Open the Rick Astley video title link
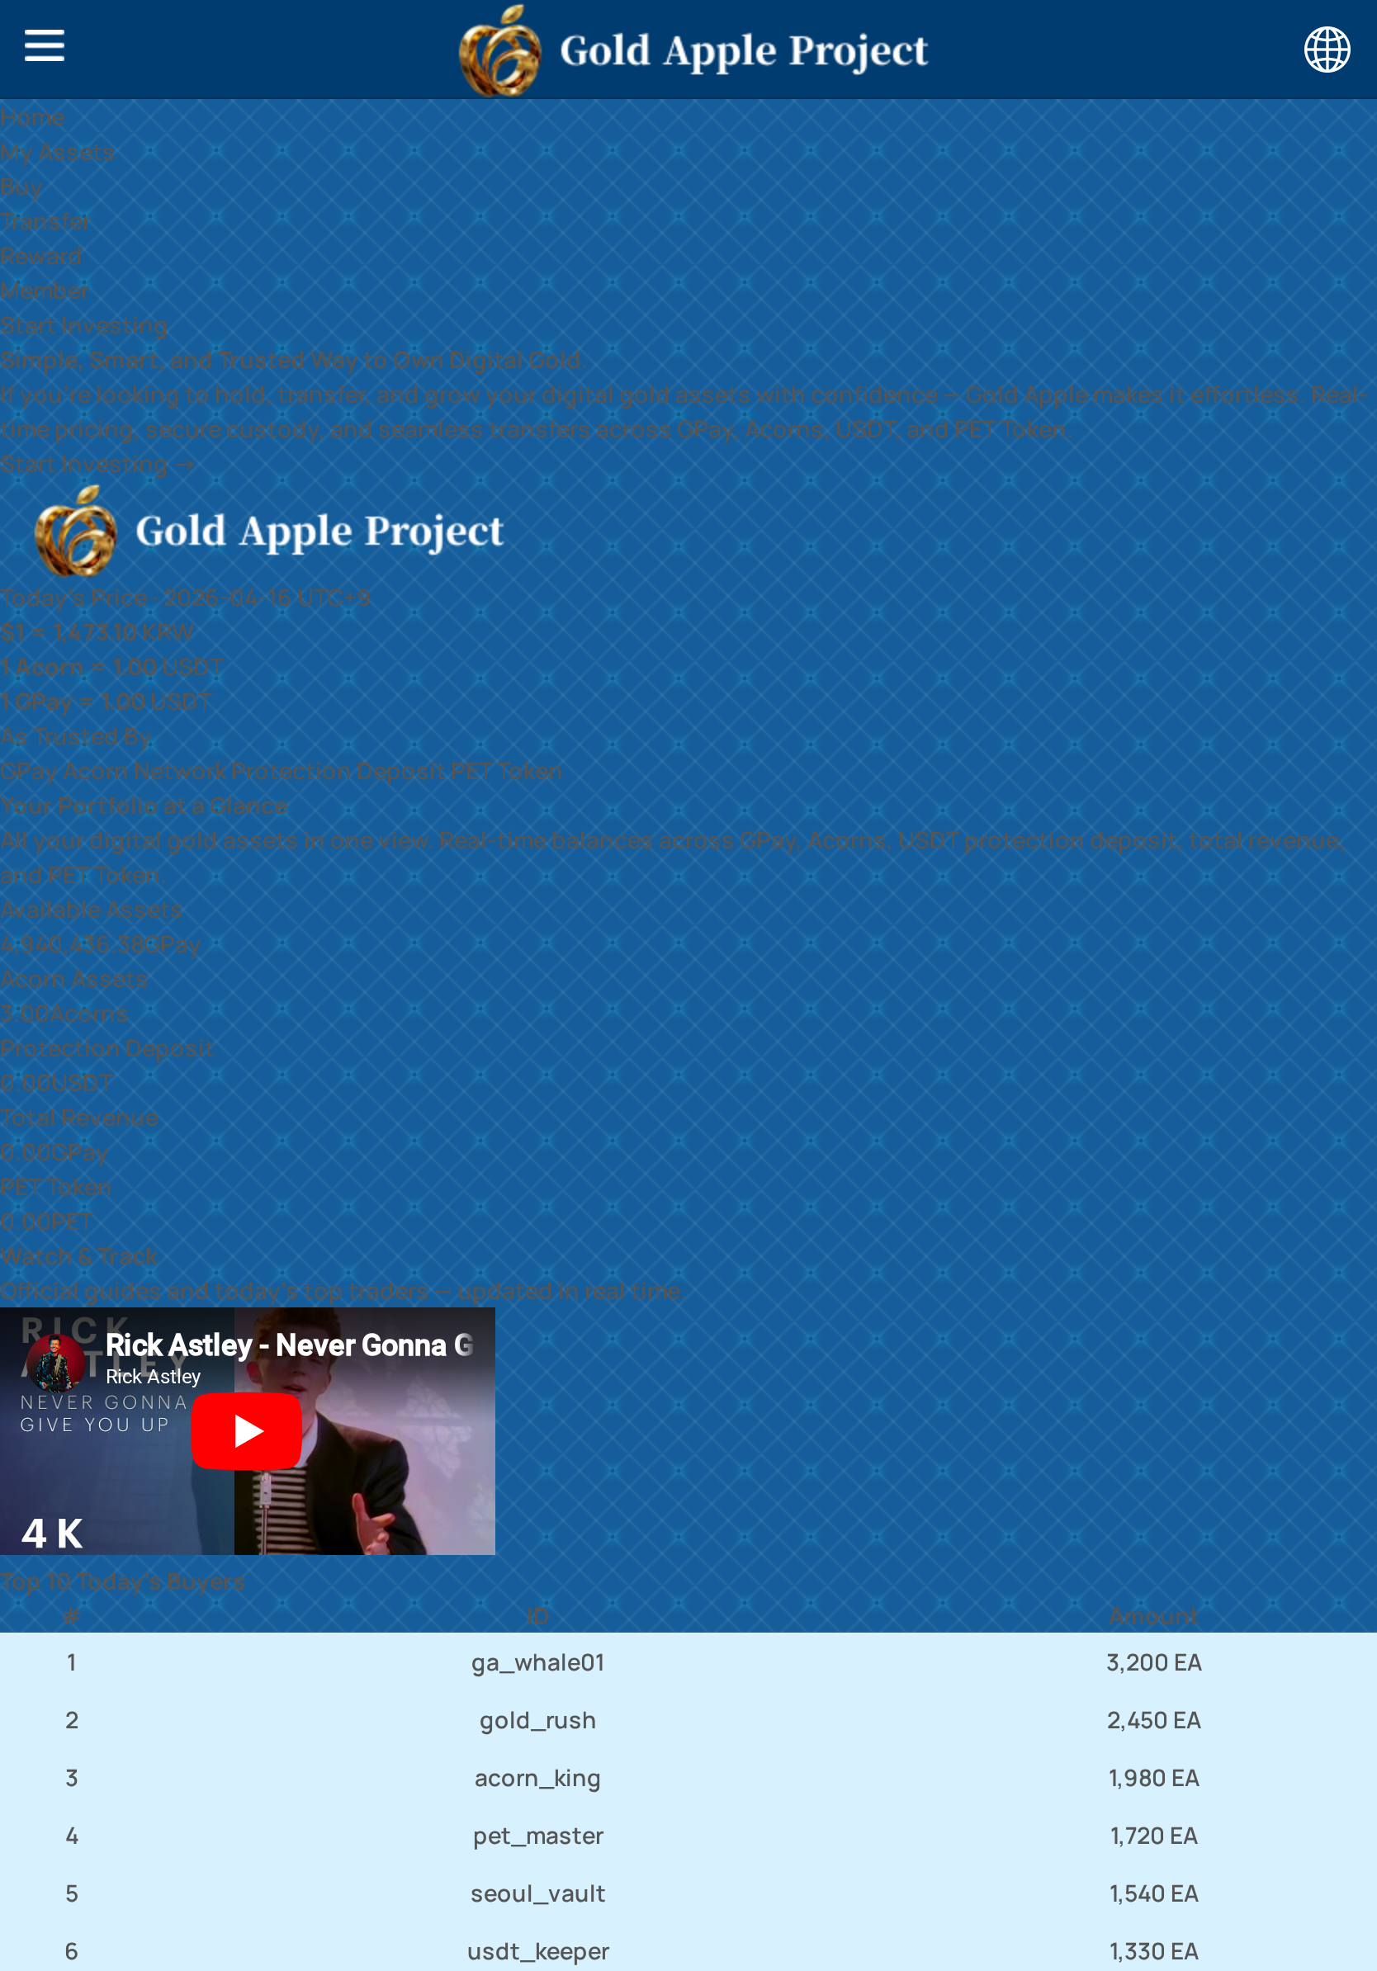This screenshot has height=1971, width=1377. pos(288,1345)
